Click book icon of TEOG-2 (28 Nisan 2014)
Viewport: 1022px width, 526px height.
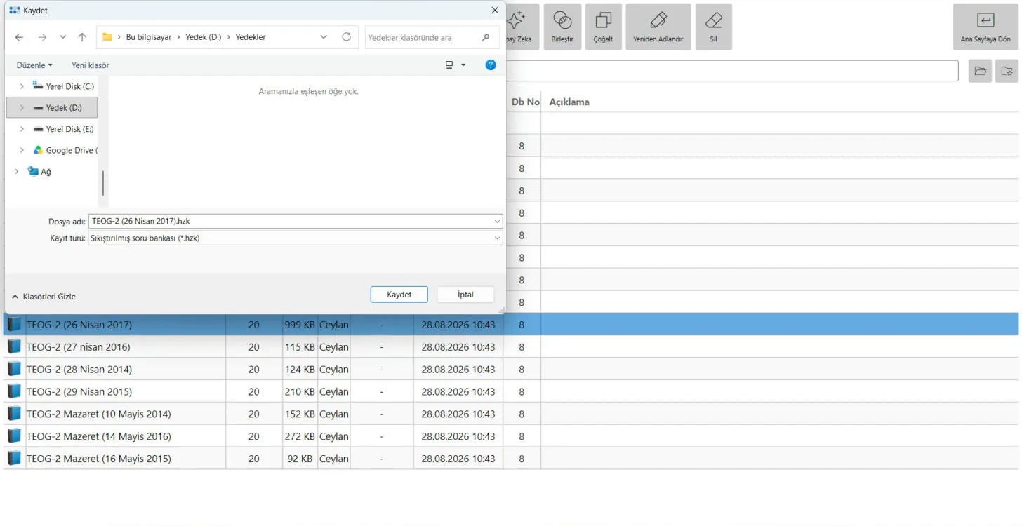(14, 369)
